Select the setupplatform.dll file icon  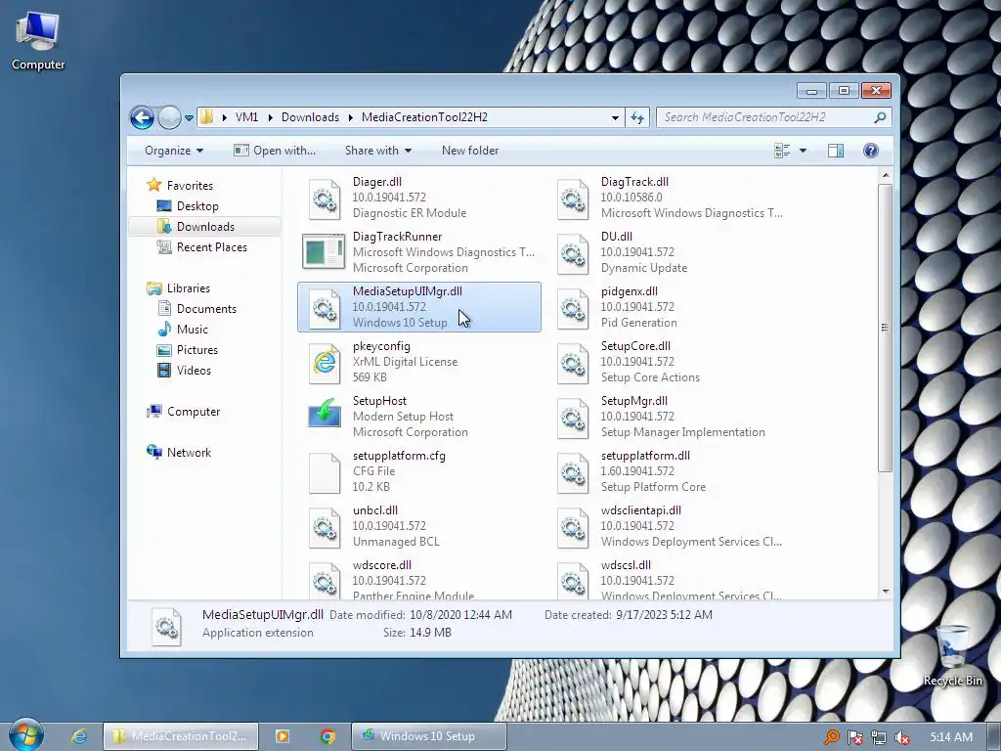(572, 472)
